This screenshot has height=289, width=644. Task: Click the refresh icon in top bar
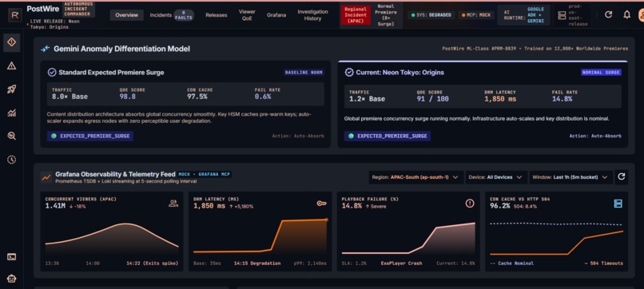point(609,15)
